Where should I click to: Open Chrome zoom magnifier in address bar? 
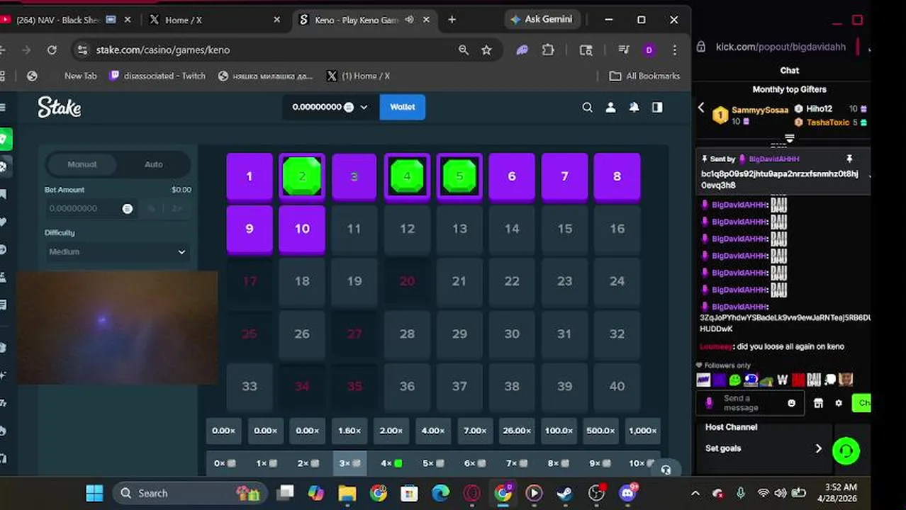[464, 50]
